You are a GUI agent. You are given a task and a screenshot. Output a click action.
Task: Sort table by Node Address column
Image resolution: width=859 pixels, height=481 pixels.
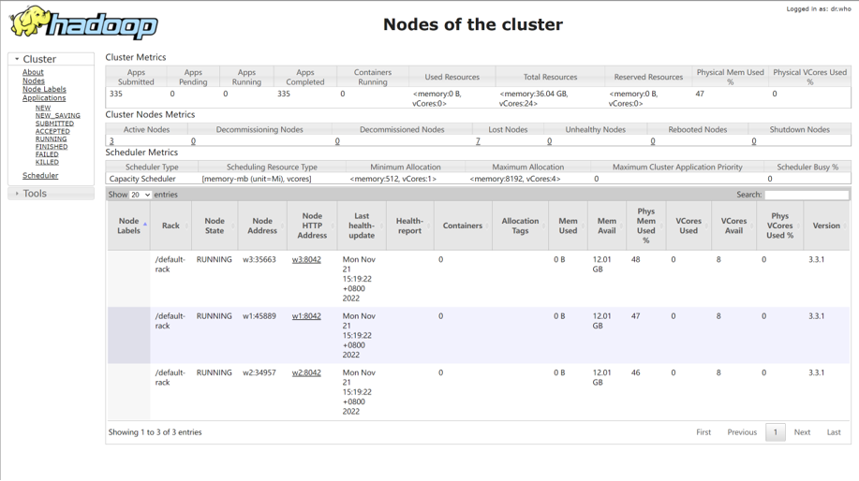point(262,226)
